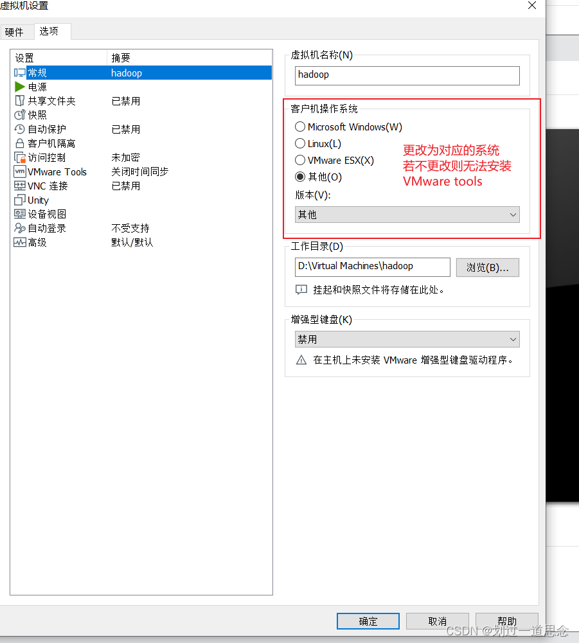Image resolution: width=579 pixels, height=643 pixels.
Task: Click the hadoop summary in 常规 row
Action: [127, 73]
